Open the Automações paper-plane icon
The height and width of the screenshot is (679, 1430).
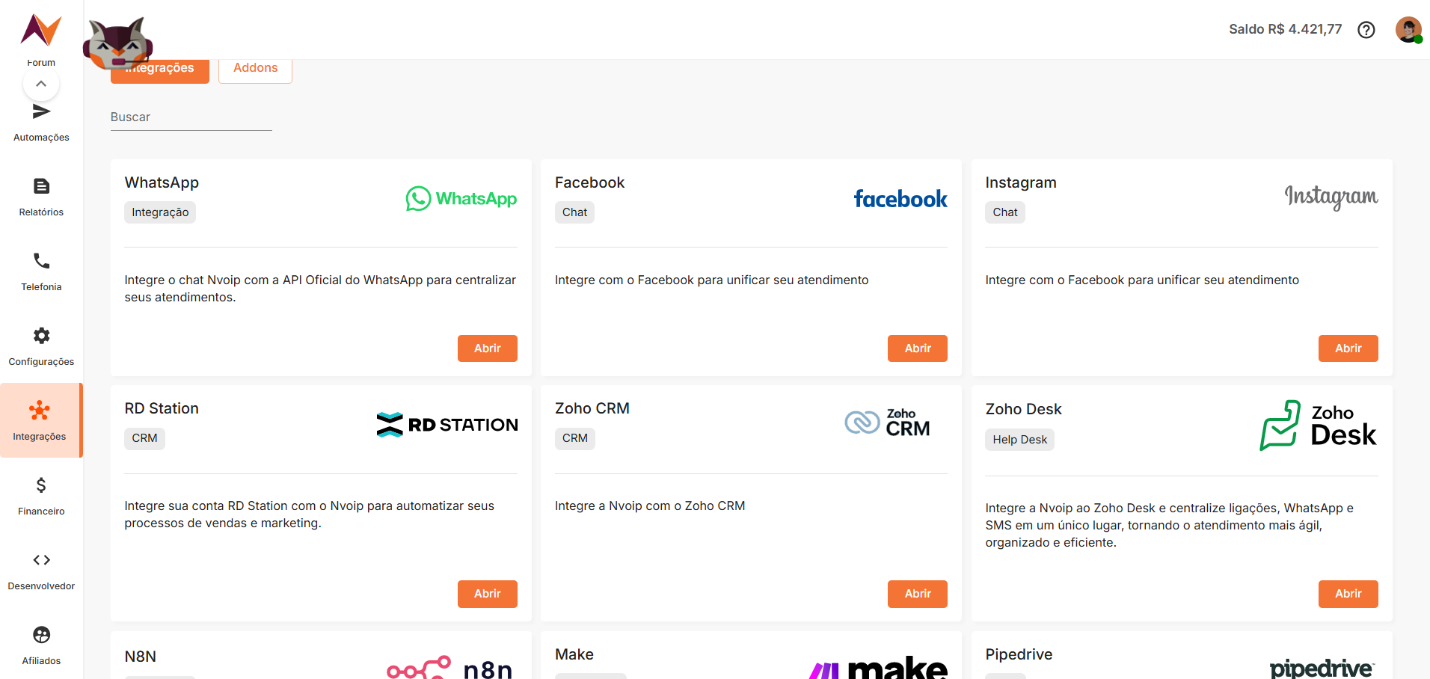[x=42, y=112]
